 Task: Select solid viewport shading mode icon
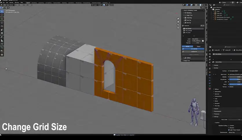[x=200, y=5]
